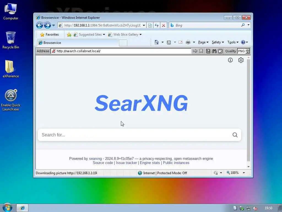Viewport: 282px width, 212px height.
Task: Click the Compatibility View icon
Action: click(150, 25)
